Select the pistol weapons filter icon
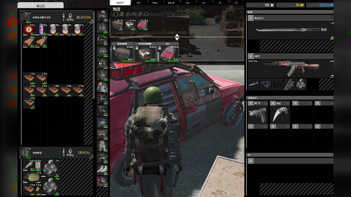 click(x=134, y=14)
